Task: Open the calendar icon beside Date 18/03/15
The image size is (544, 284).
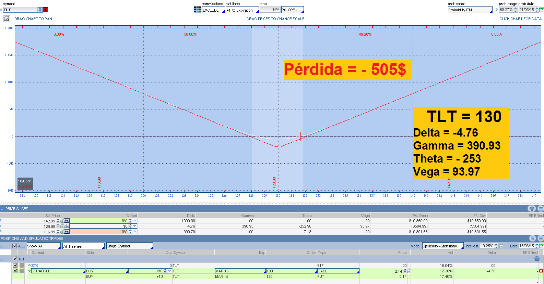Action: [x=542, y=246]
